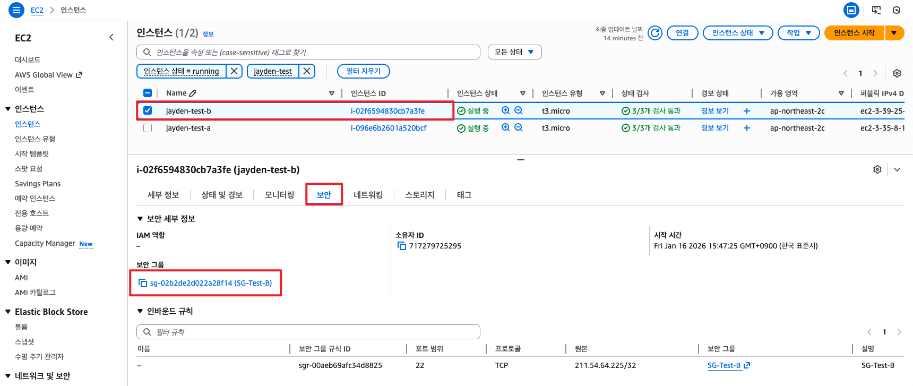This screenshot has width=913, height=386.
Task: Click the 필터 규칙 search field
Action: (308, 332)
